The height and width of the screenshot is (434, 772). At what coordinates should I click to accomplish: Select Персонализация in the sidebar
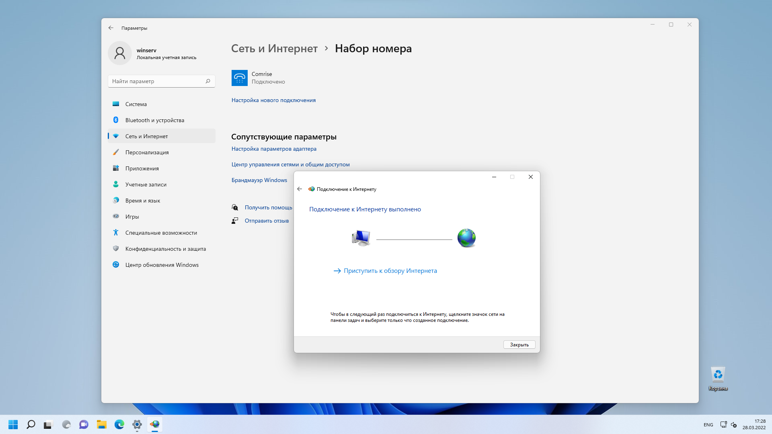(147, 152)
